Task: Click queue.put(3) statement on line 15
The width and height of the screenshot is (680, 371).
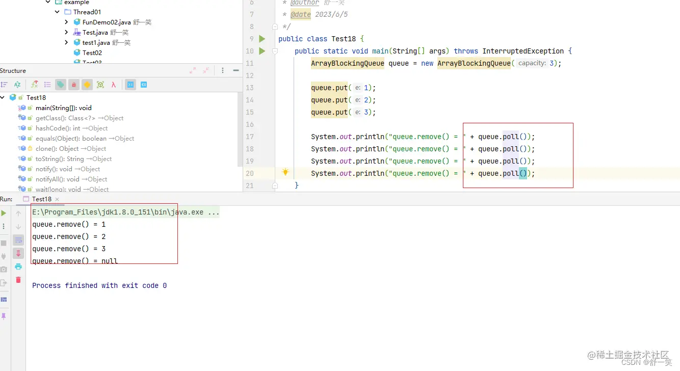Action: coord(343,112)
